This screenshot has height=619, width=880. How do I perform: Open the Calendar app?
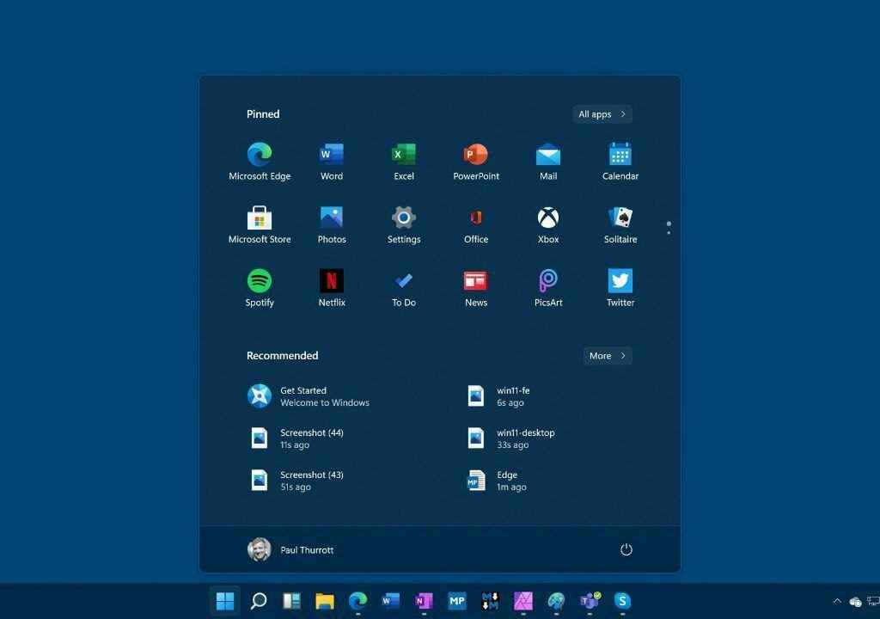coord(620,162)
